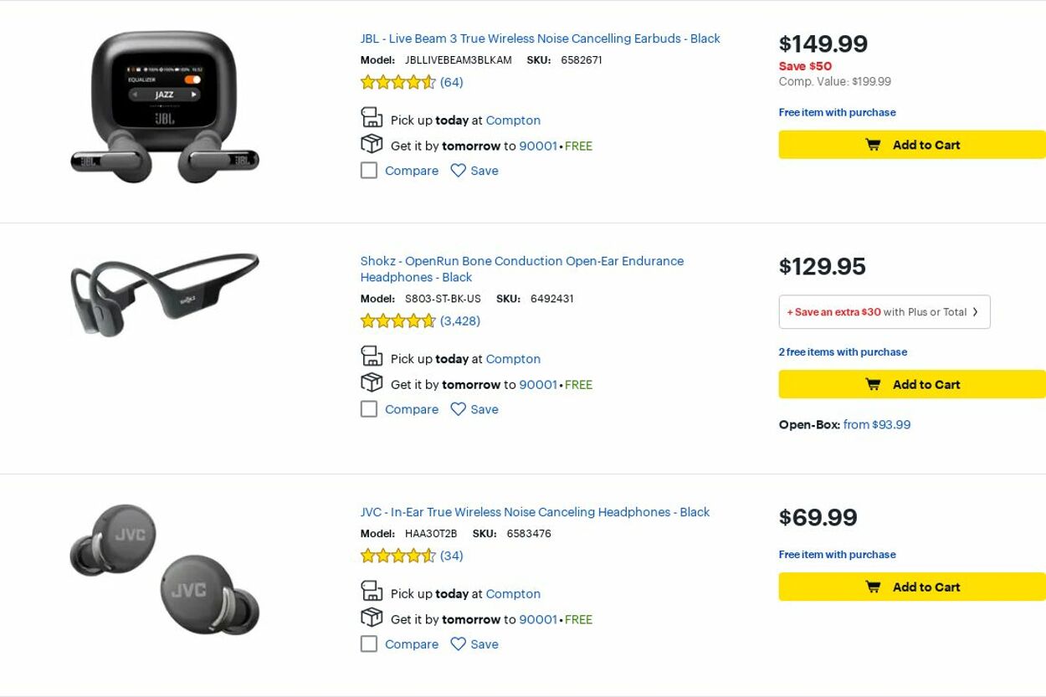Open the Open-Box from $93.99 offer

point(876,424)
